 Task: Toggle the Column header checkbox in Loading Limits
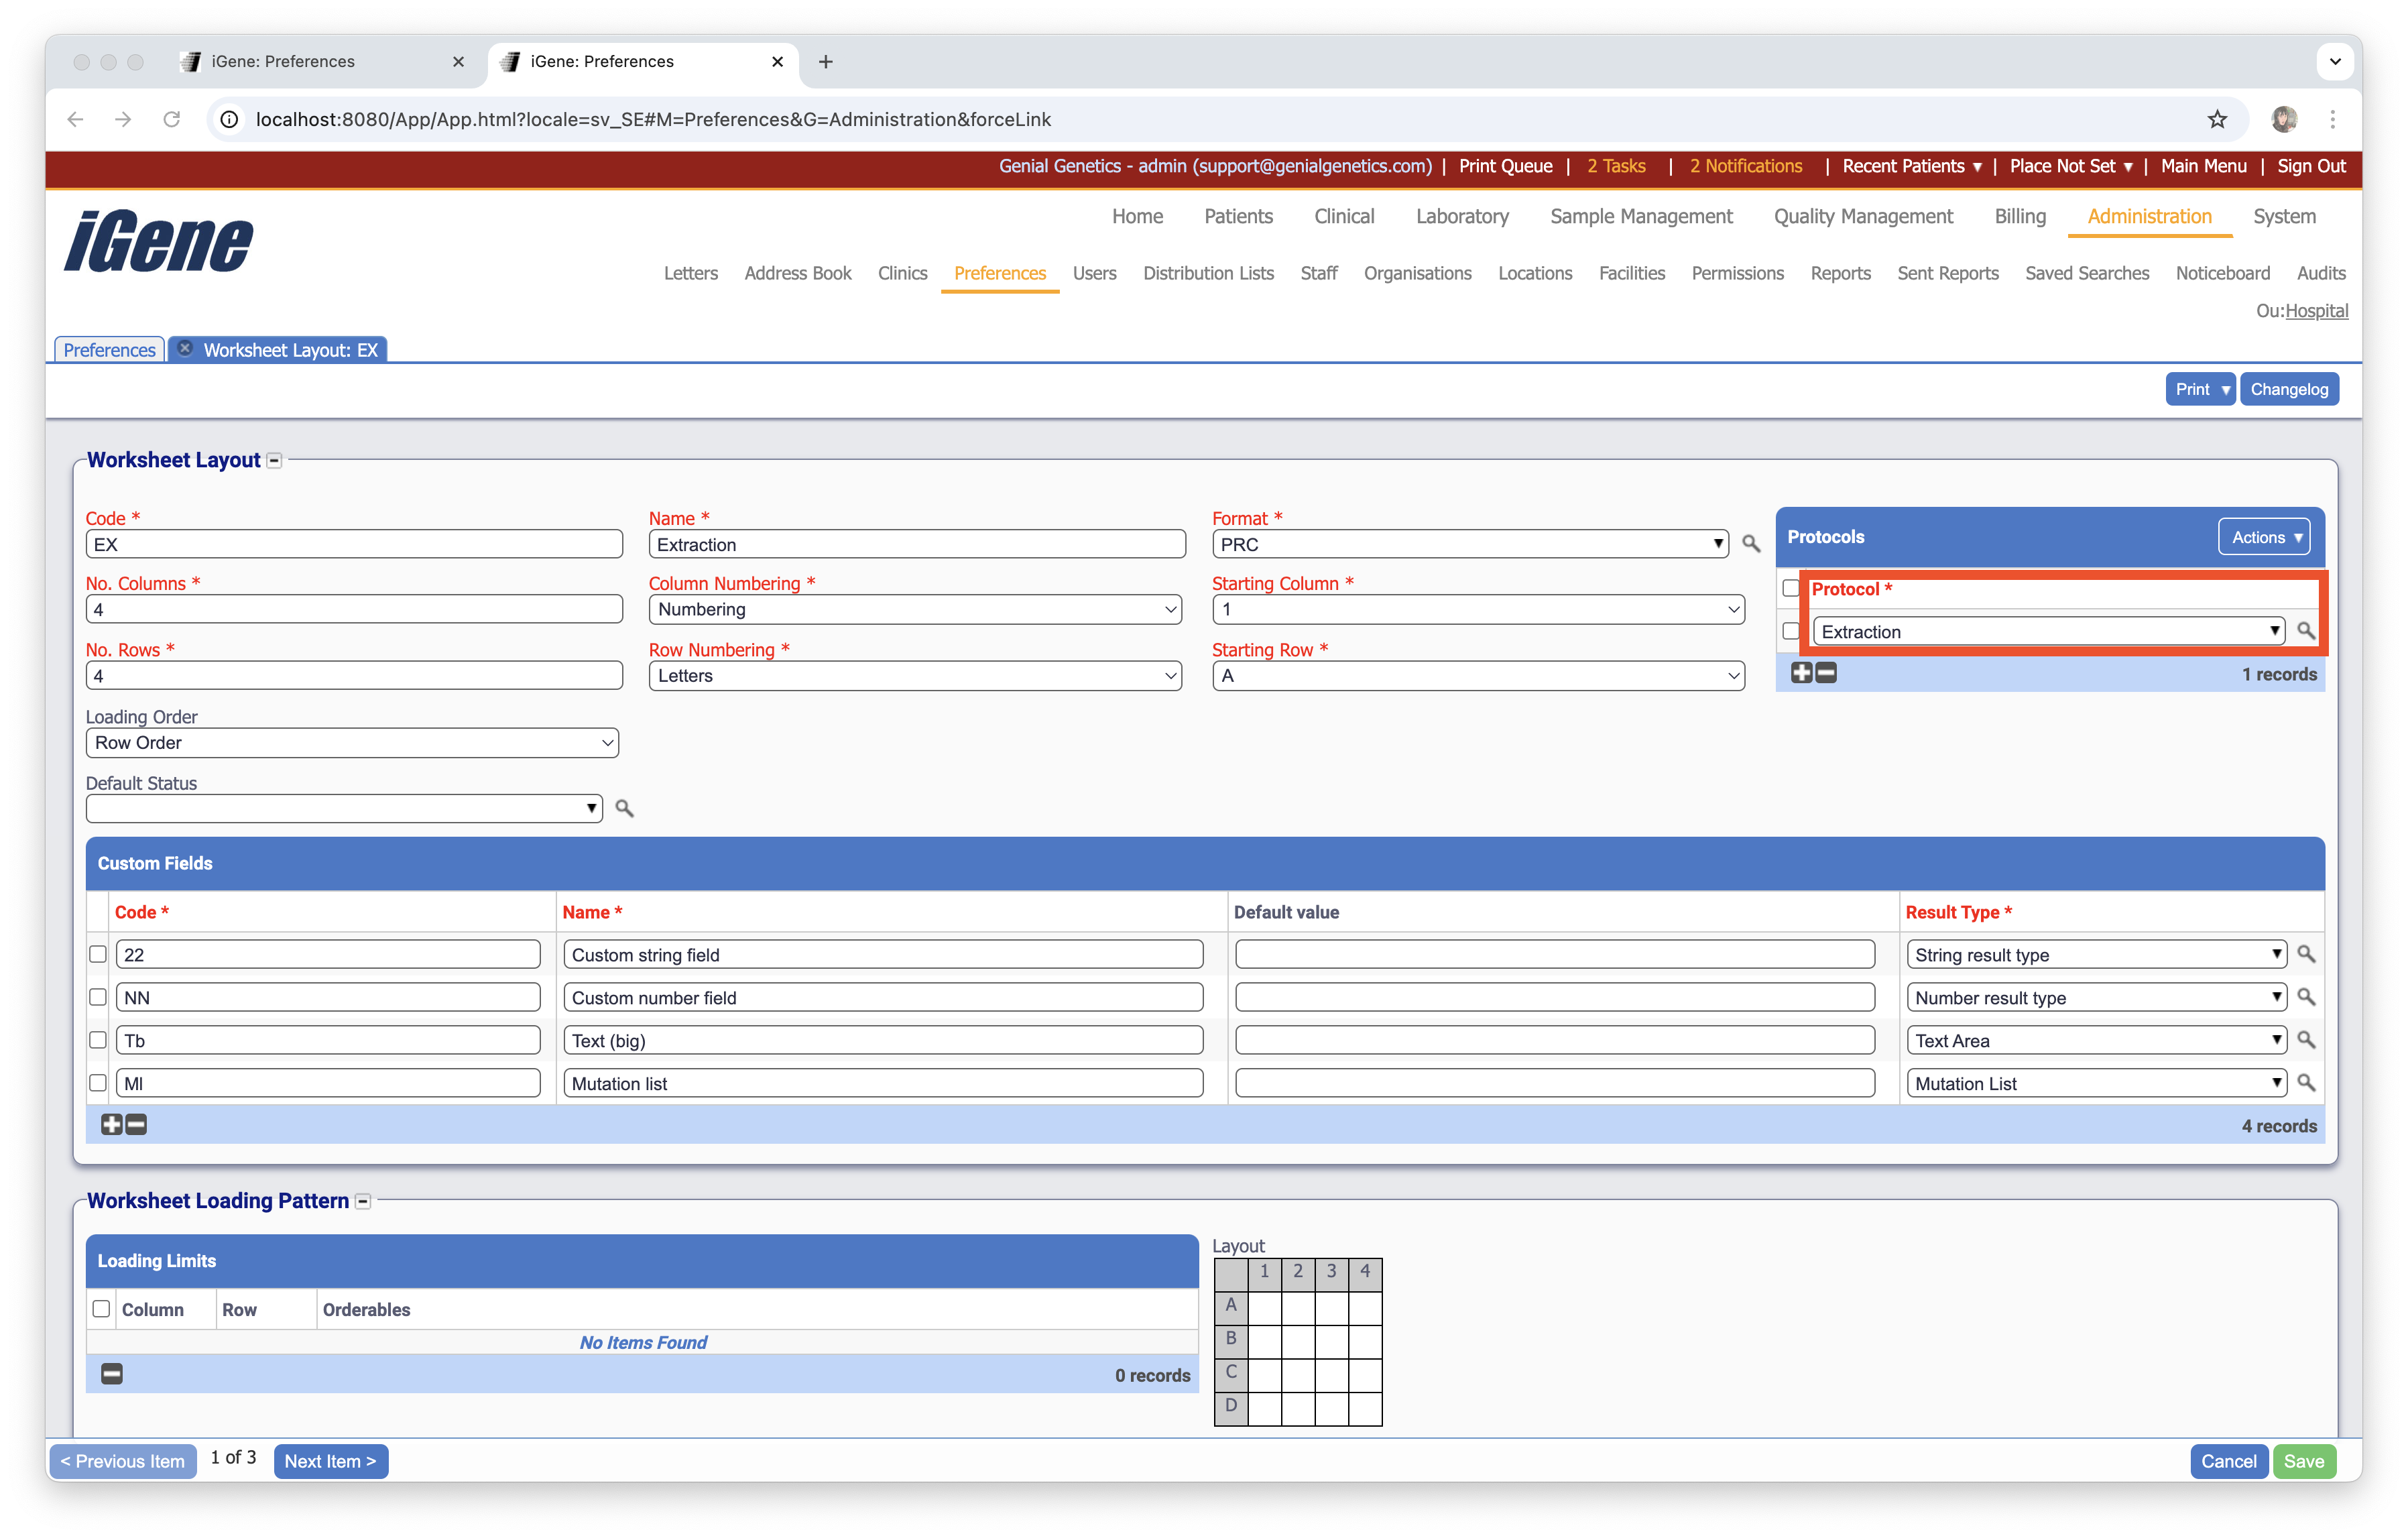pyautogui.click(x=101, y=1308)
